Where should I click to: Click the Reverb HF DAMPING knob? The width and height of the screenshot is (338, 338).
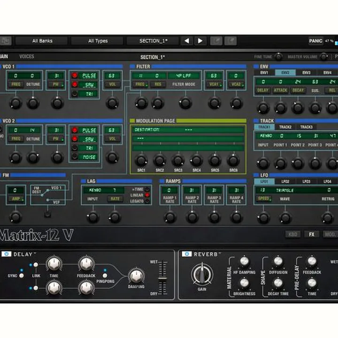tap(244, 261)
